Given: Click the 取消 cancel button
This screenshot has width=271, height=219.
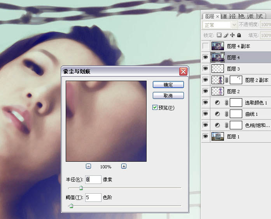Looking at the screenshot, I should pos(168,95).
